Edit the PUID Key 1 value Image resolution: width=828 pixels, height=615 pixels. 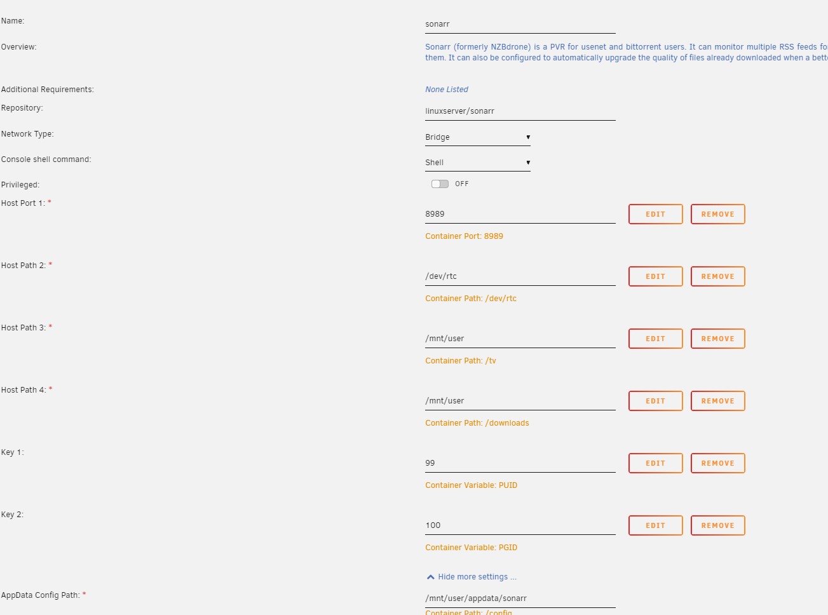click(655, 463)
